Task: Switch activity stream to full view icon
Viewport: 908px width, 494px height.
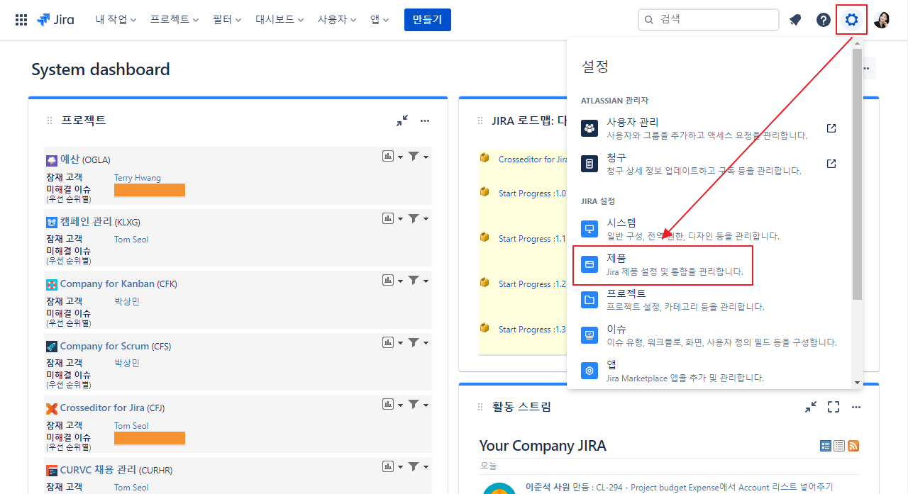Action: [x=826, y=446]
